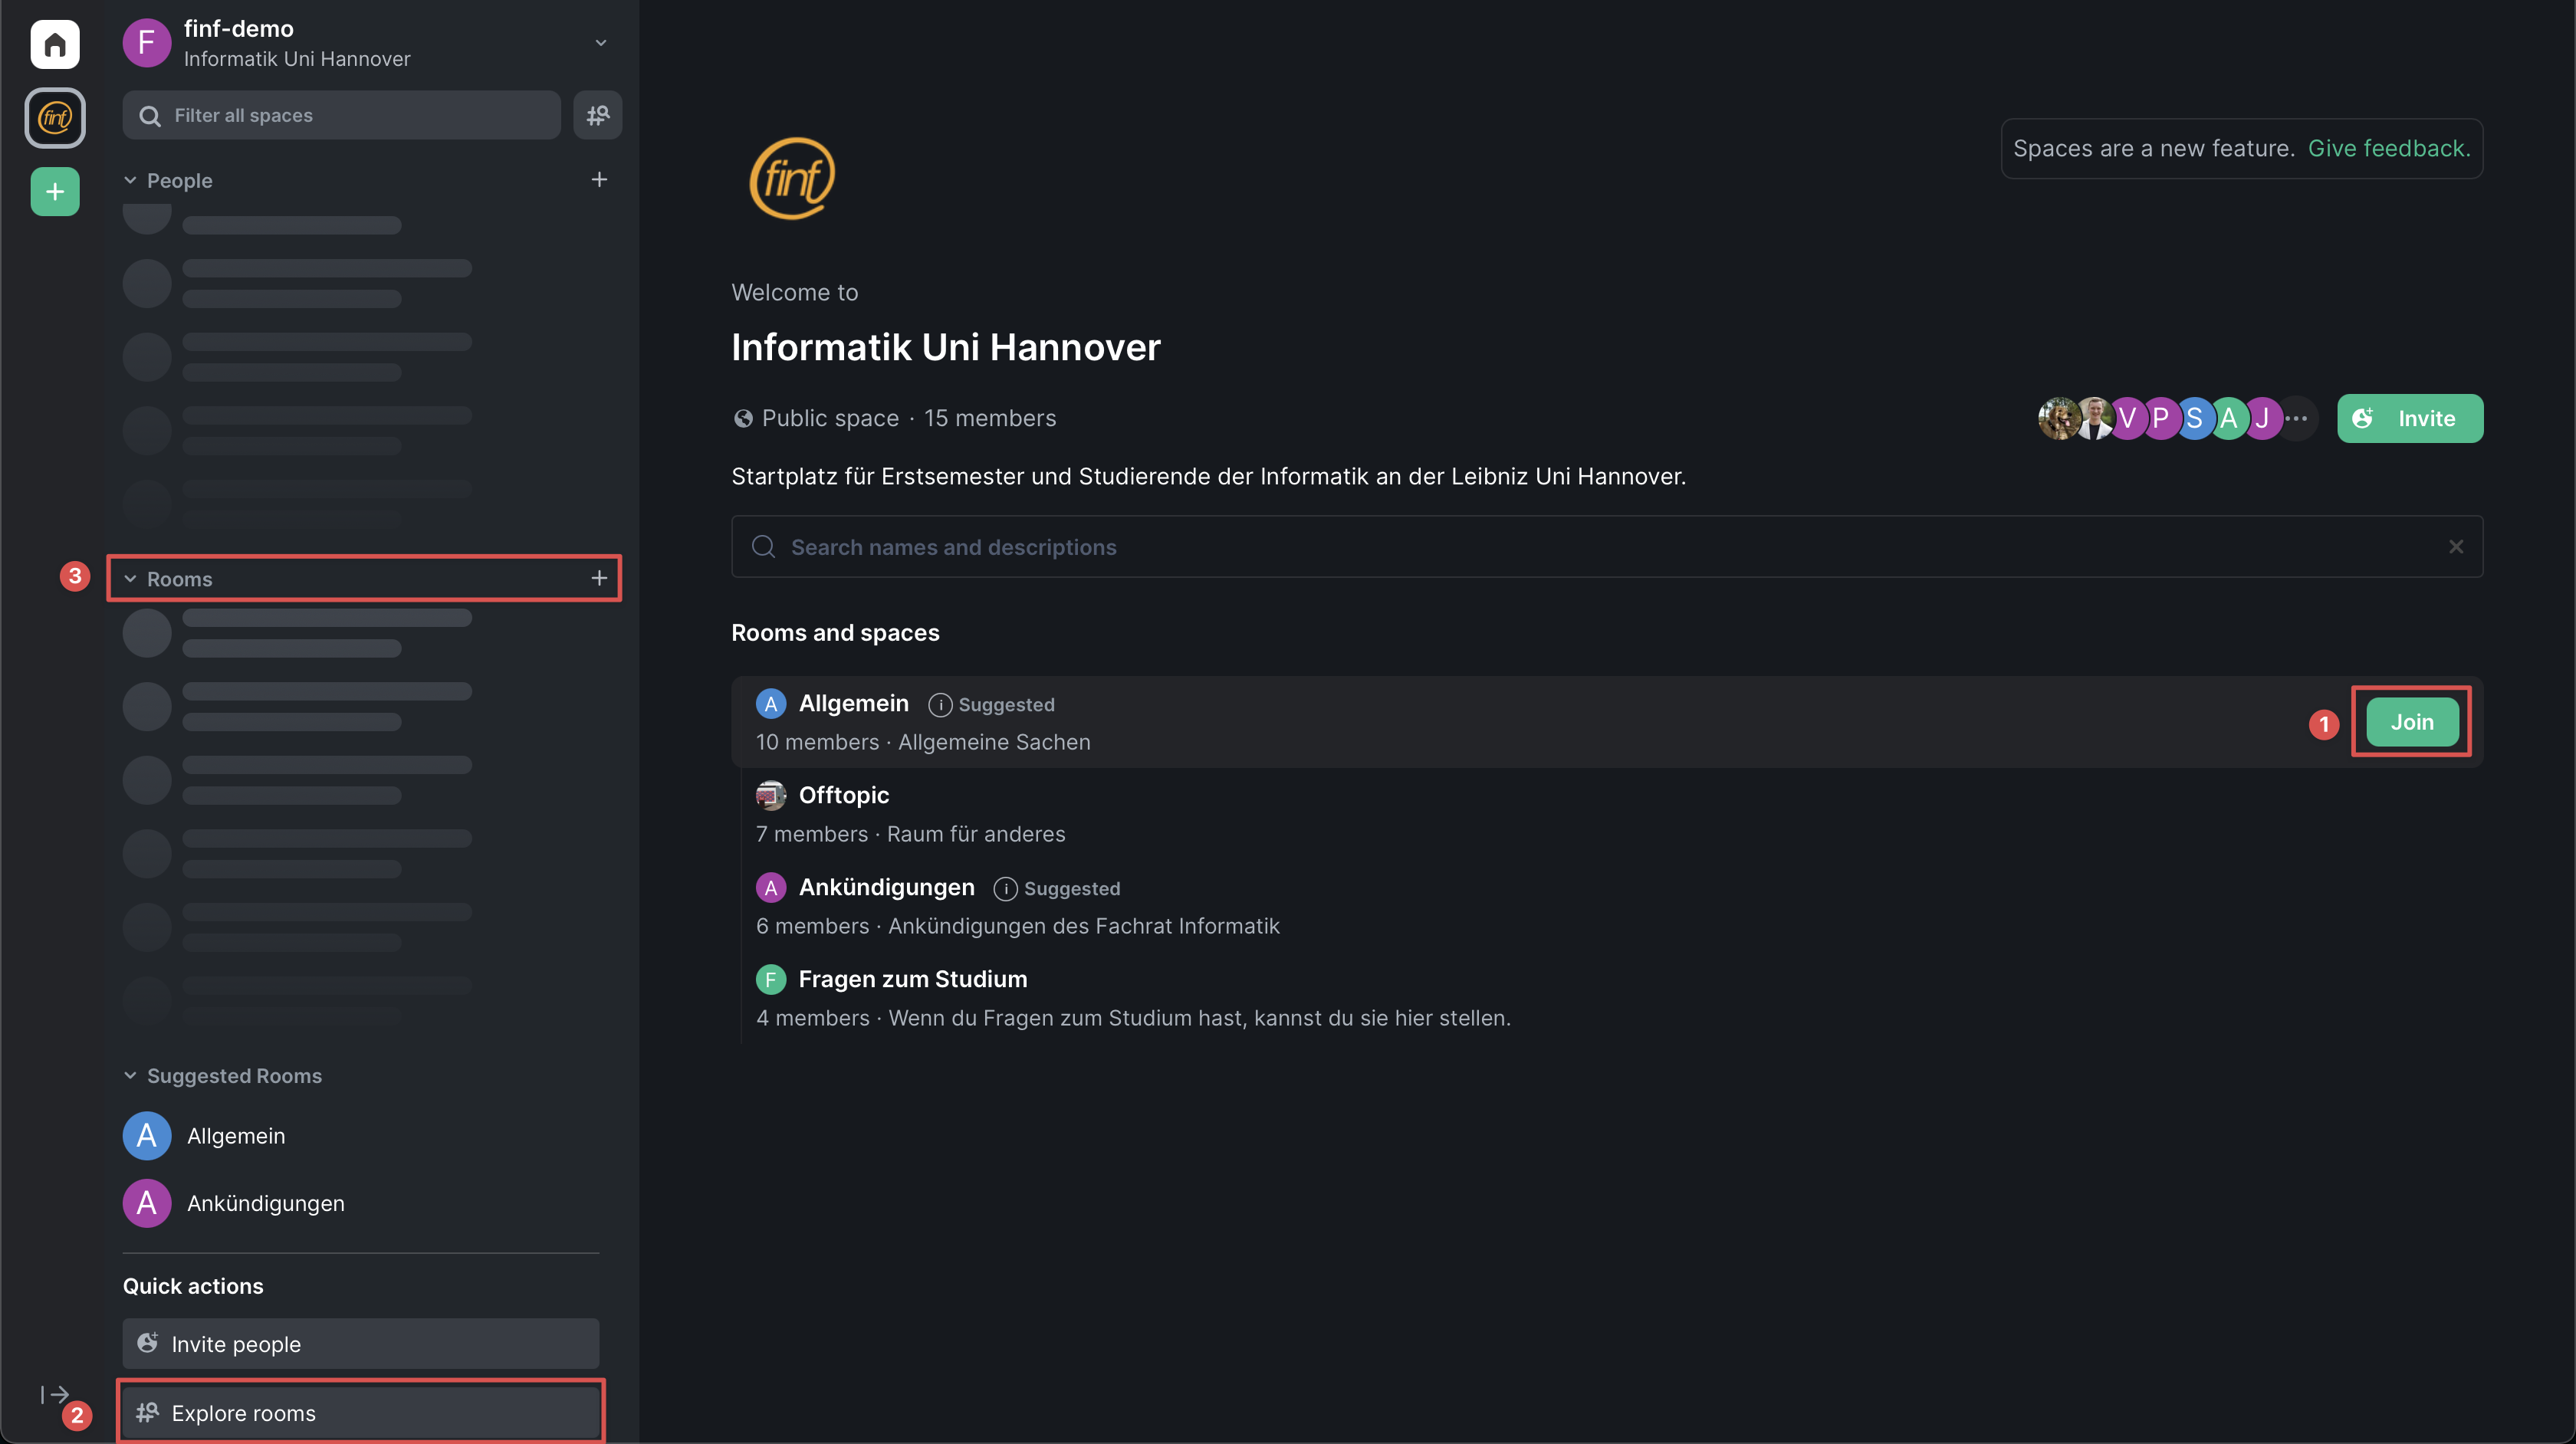The height and width of the screenshot is (1444, 2576).
Task: Collapse the People section
Action: pos(130,180)
